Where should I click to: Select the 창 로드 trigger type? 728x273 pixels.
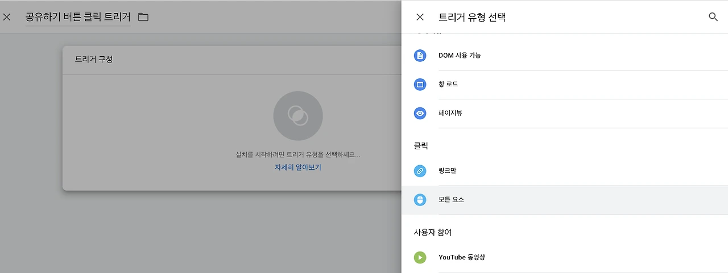(x=565, y=85)
